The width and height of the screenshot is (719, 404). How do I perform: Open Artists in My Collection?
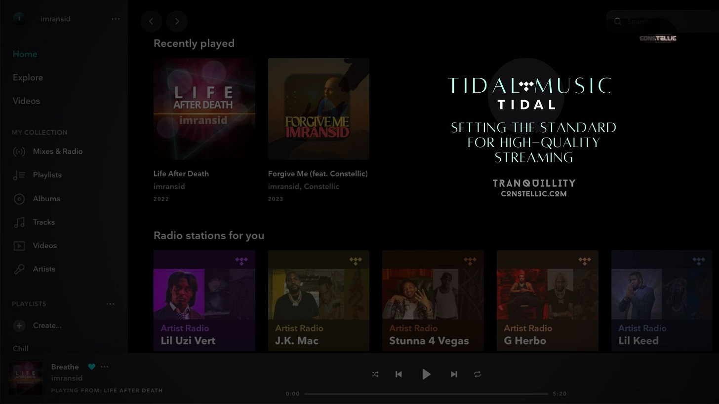click(44, 269)
